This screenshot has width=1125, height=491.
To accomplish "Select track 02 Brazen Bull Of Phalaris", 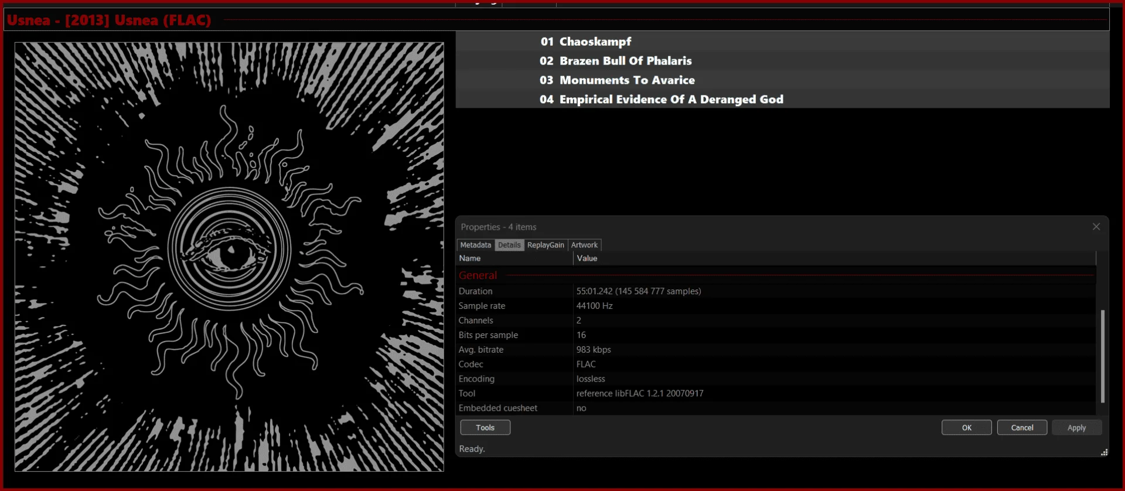I will point(783,61).
